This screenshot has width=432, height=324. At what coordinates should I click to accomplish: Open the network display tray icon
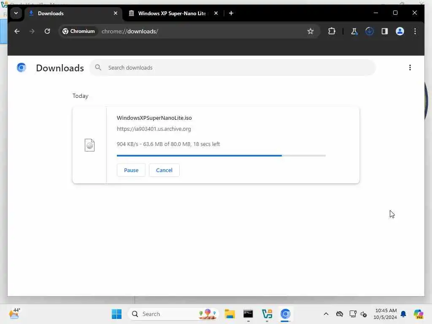(353, 314)
